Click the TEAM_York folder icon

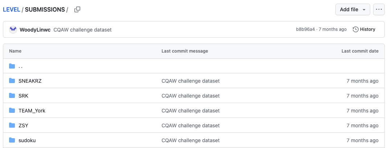[12, 110]
